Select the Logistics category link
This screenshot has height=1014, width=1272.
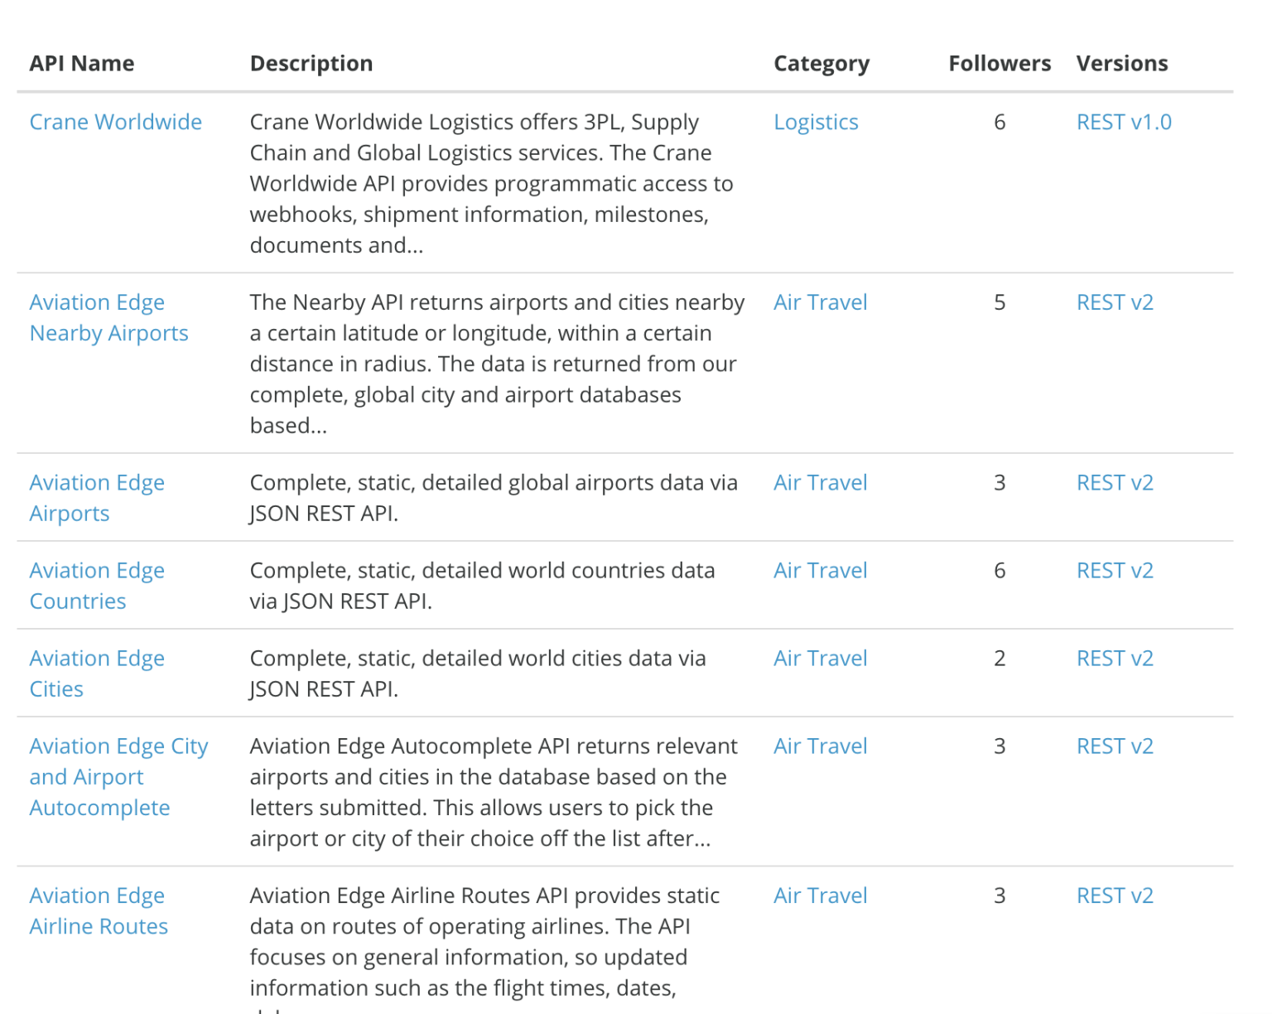tap(815, 122)
